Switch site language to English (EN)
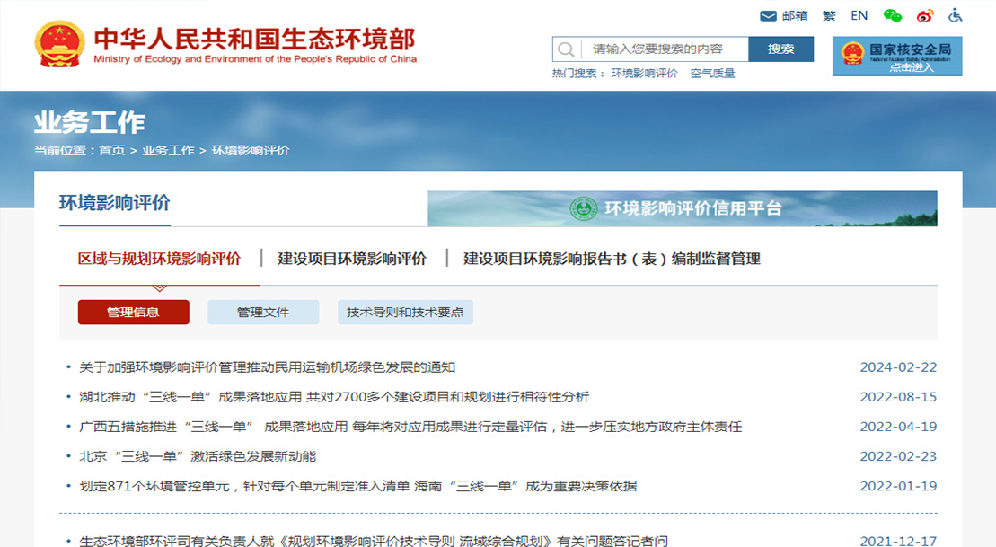Screen dimensions: 996x547 859,15
